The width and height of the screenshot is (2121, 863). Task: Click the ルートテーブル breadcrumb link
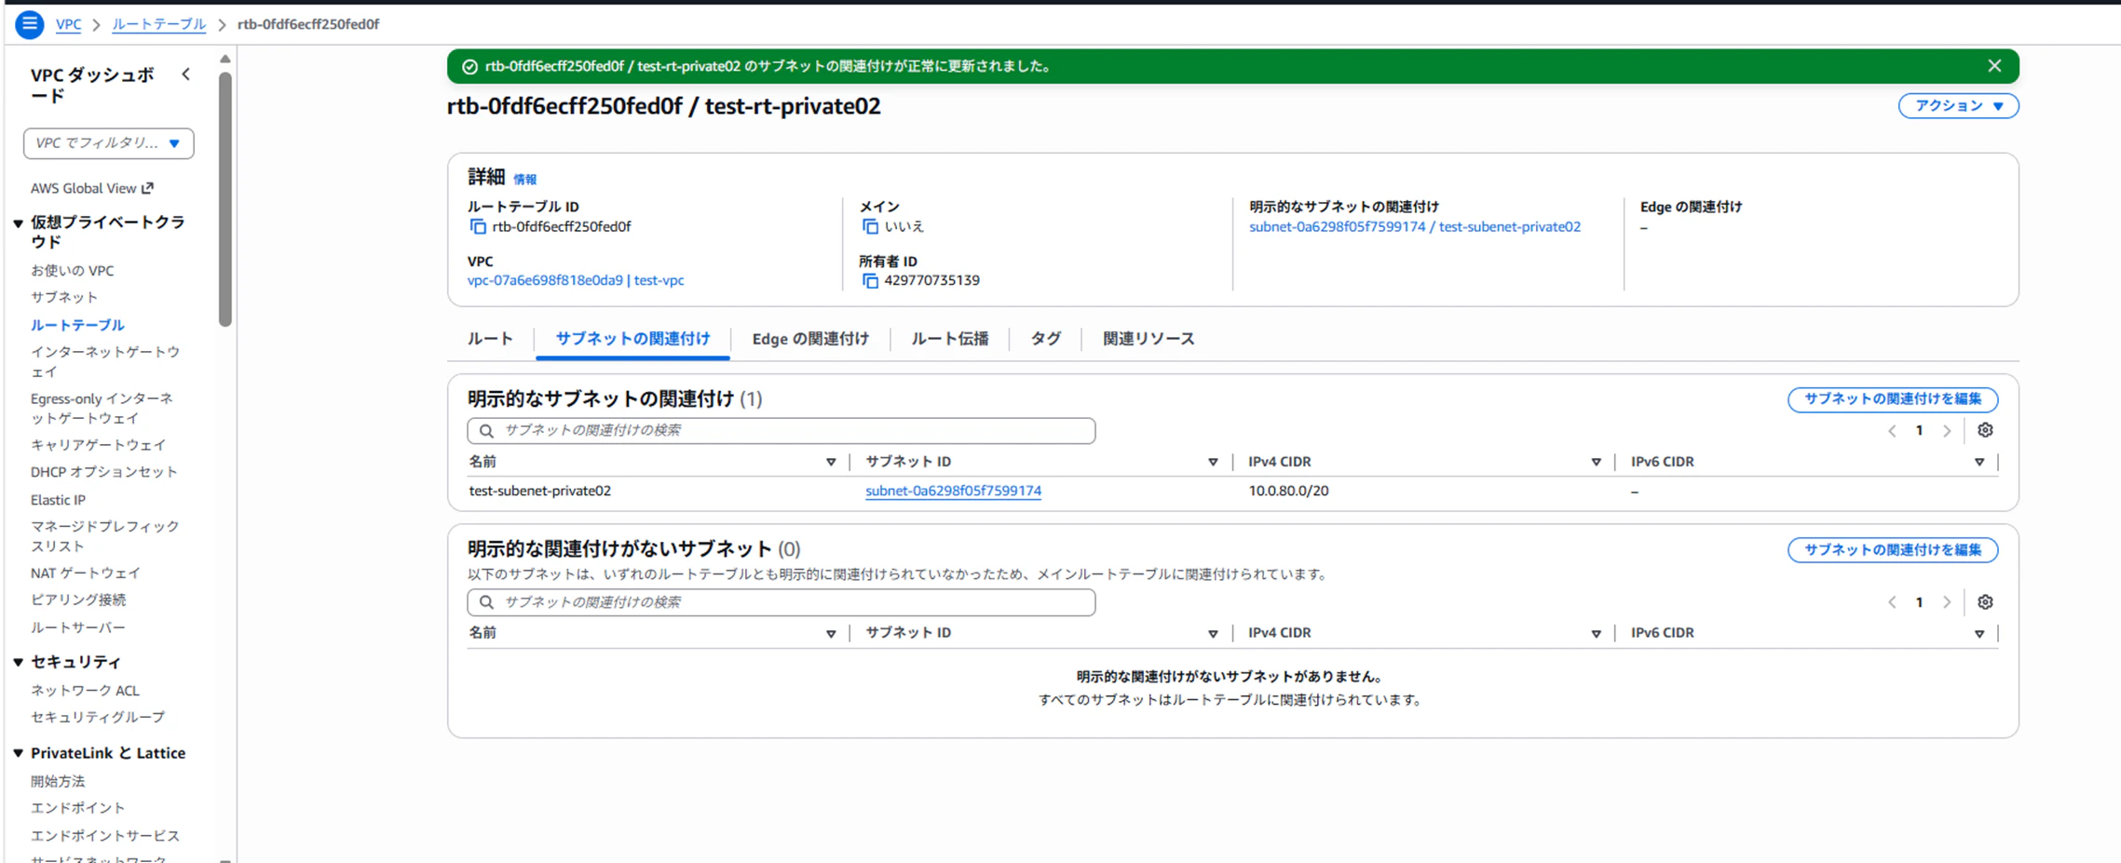tap(158, 24)
